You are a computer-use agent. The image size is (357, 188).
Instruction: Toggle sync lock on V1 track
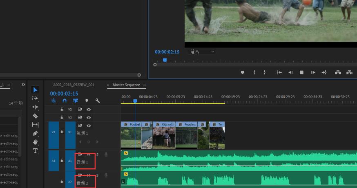(80, 125)
